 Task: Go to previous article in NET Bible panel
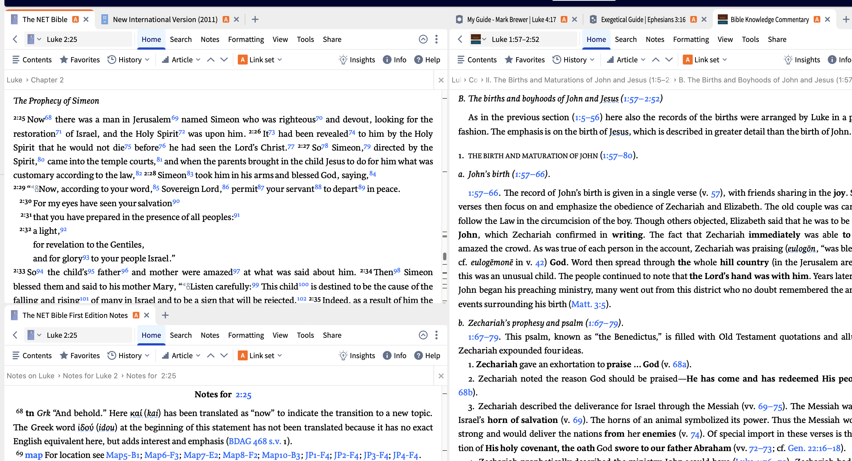pyautogui.click(x=211, y=60)
